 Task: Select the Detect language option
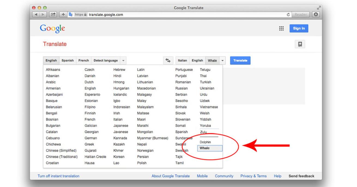click(105, 61)
